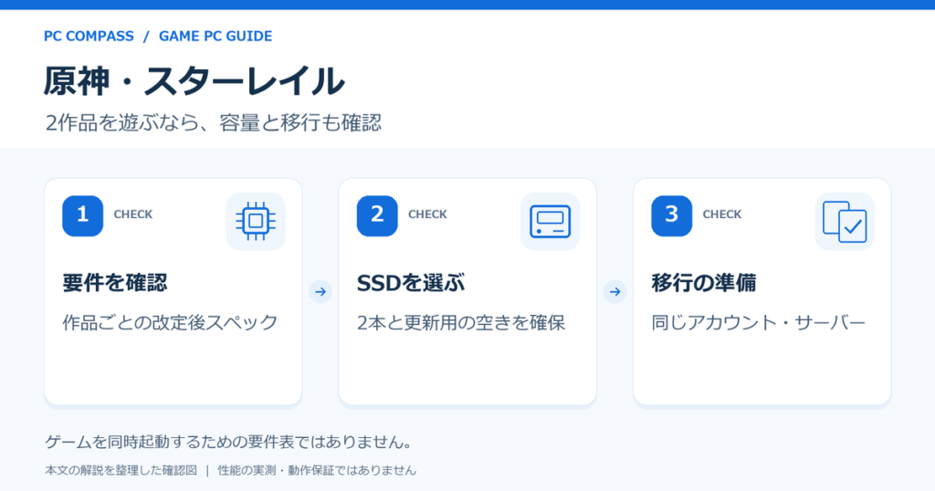Viewport: 935px width, 491px height.
Task: Click the subtitle 2作品を遊ぶなら、容量と移行も確認
Action: (214, 122)
